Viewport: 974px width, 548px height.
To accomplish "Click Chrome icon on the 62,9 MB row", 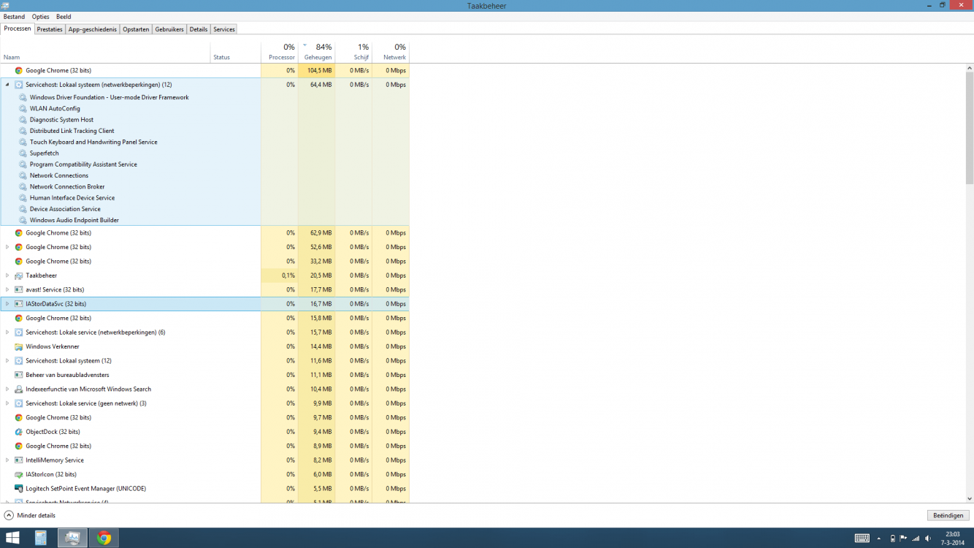I will [19, 233].
